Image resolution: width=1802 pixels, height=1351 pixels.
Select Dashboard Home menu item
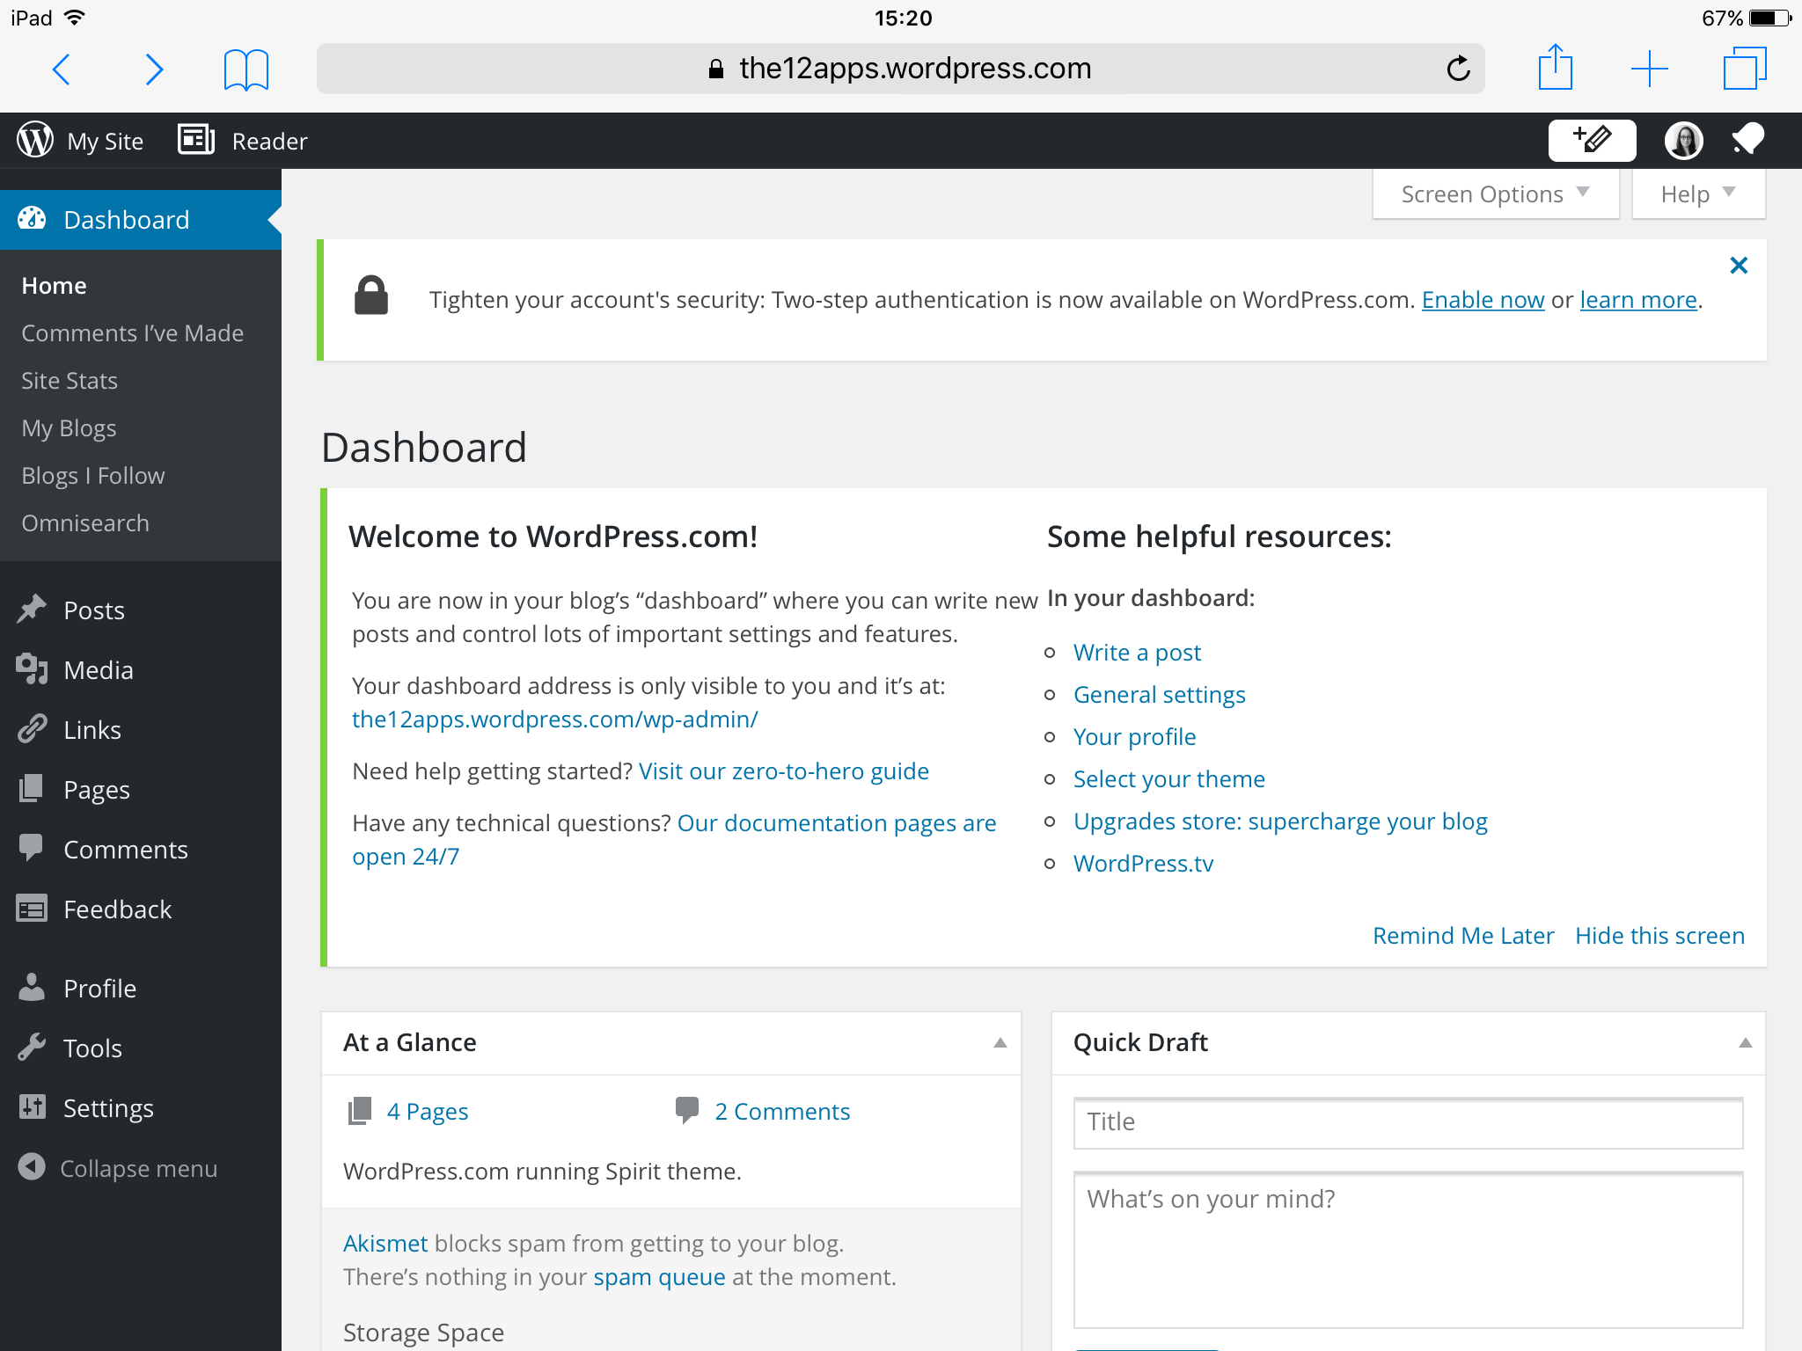click(53, 284)
